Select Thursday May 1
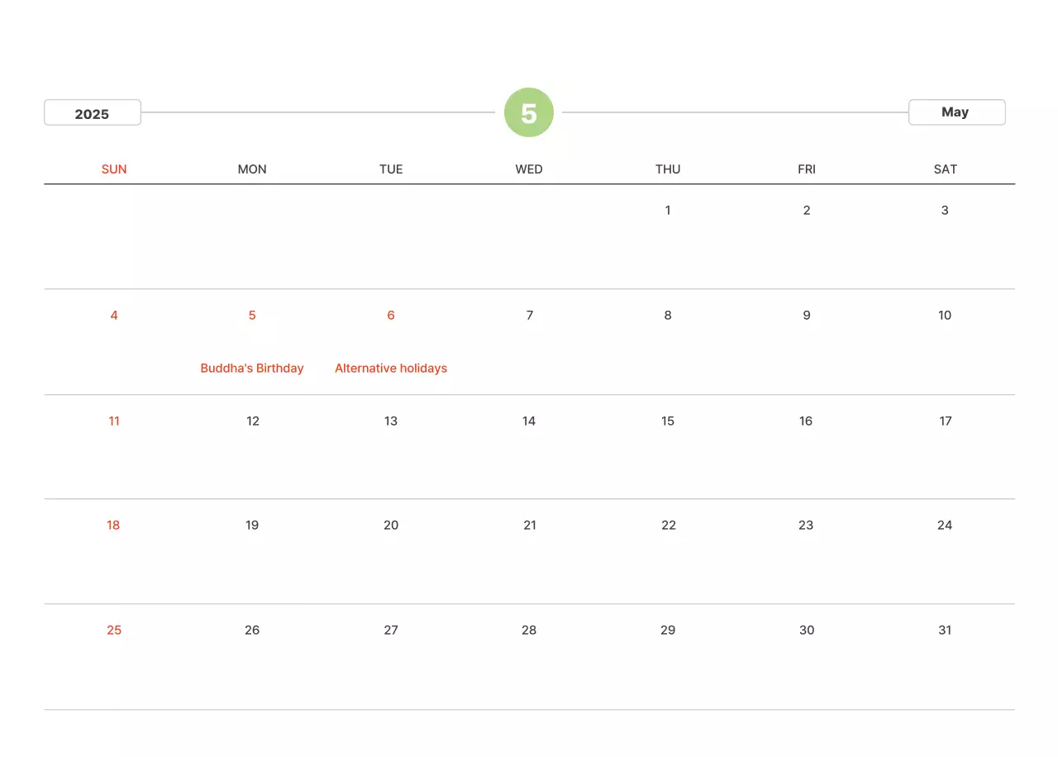Image resolution: width=1058 pixels, height=757 pixels. click(x=668, y=211)
